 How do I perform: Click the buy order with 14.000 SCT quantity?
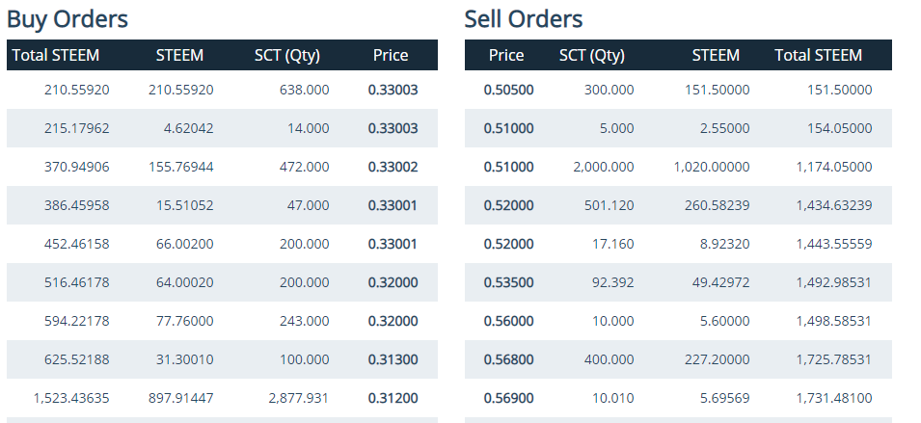coord(222,128)
